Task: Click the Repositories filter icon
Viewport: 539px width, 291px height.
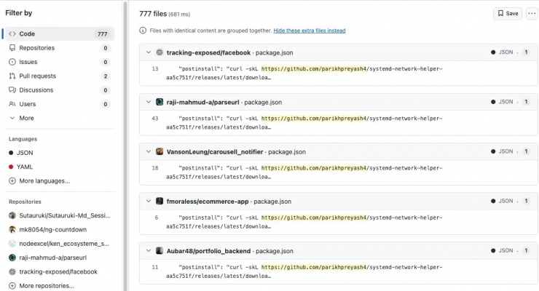Action: [x=12, y=48]
